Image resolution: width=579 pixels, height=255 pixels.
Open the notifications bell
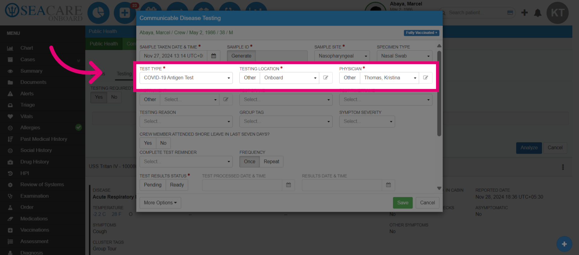(538, 13)
